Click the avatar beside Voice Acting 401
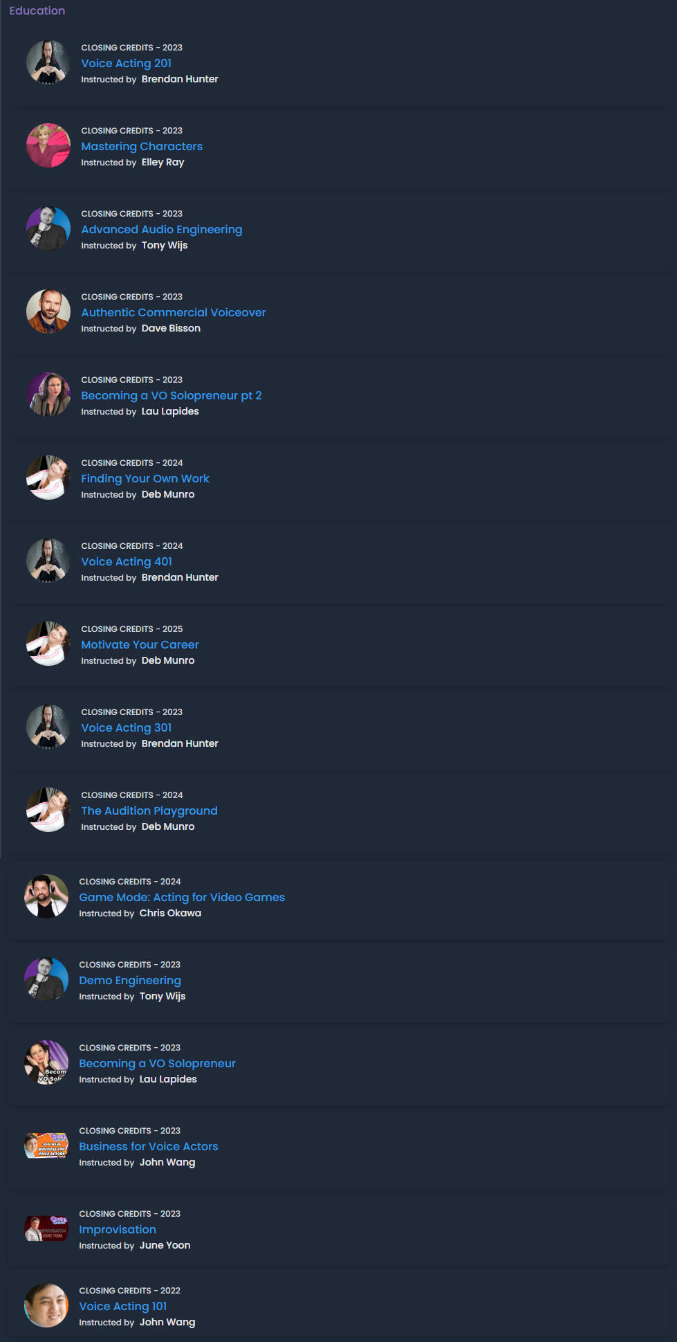This screenshot has height=1342, width=677. pos(48,561)
